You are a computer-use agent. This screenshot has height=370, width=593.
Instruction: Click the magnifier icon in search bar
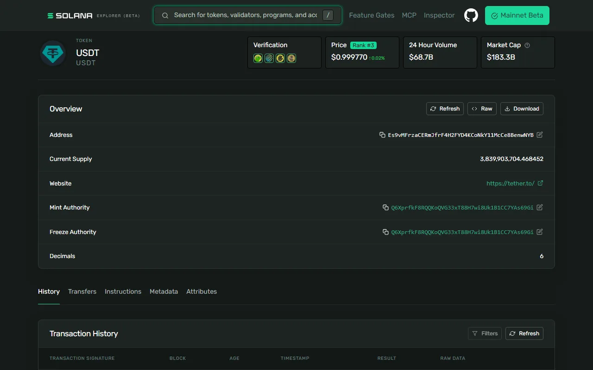pyautogui.click(x=165, y=15)
